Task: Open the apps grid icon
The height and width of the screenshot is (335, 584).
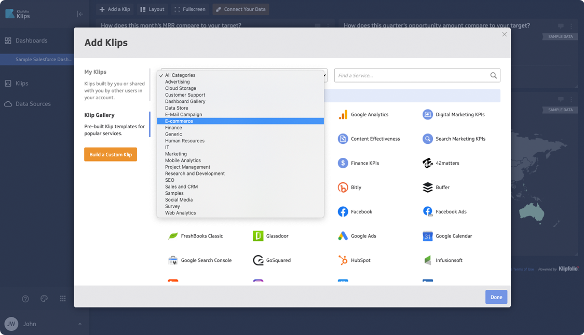Action: 63,299
